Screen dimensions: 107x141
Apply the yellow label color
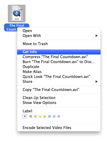pos(40,116)
